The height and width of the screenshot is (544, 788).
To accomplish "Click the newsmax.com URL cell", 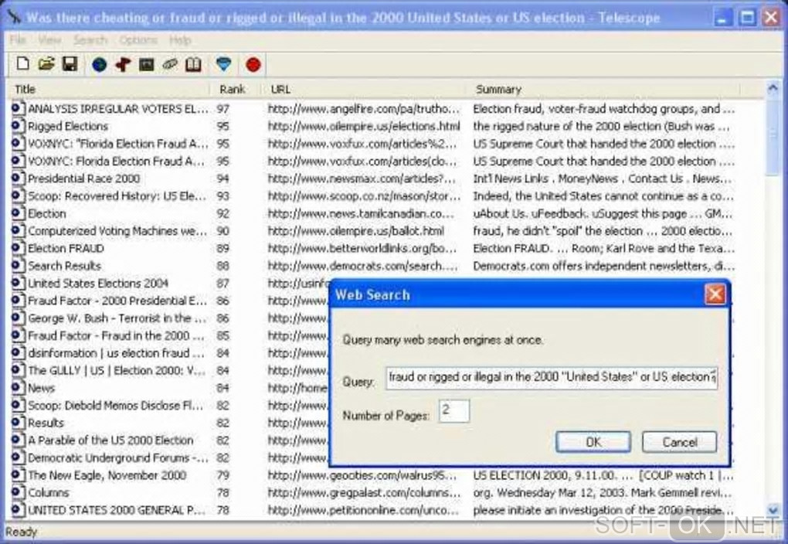I will [x=362, y=178].
